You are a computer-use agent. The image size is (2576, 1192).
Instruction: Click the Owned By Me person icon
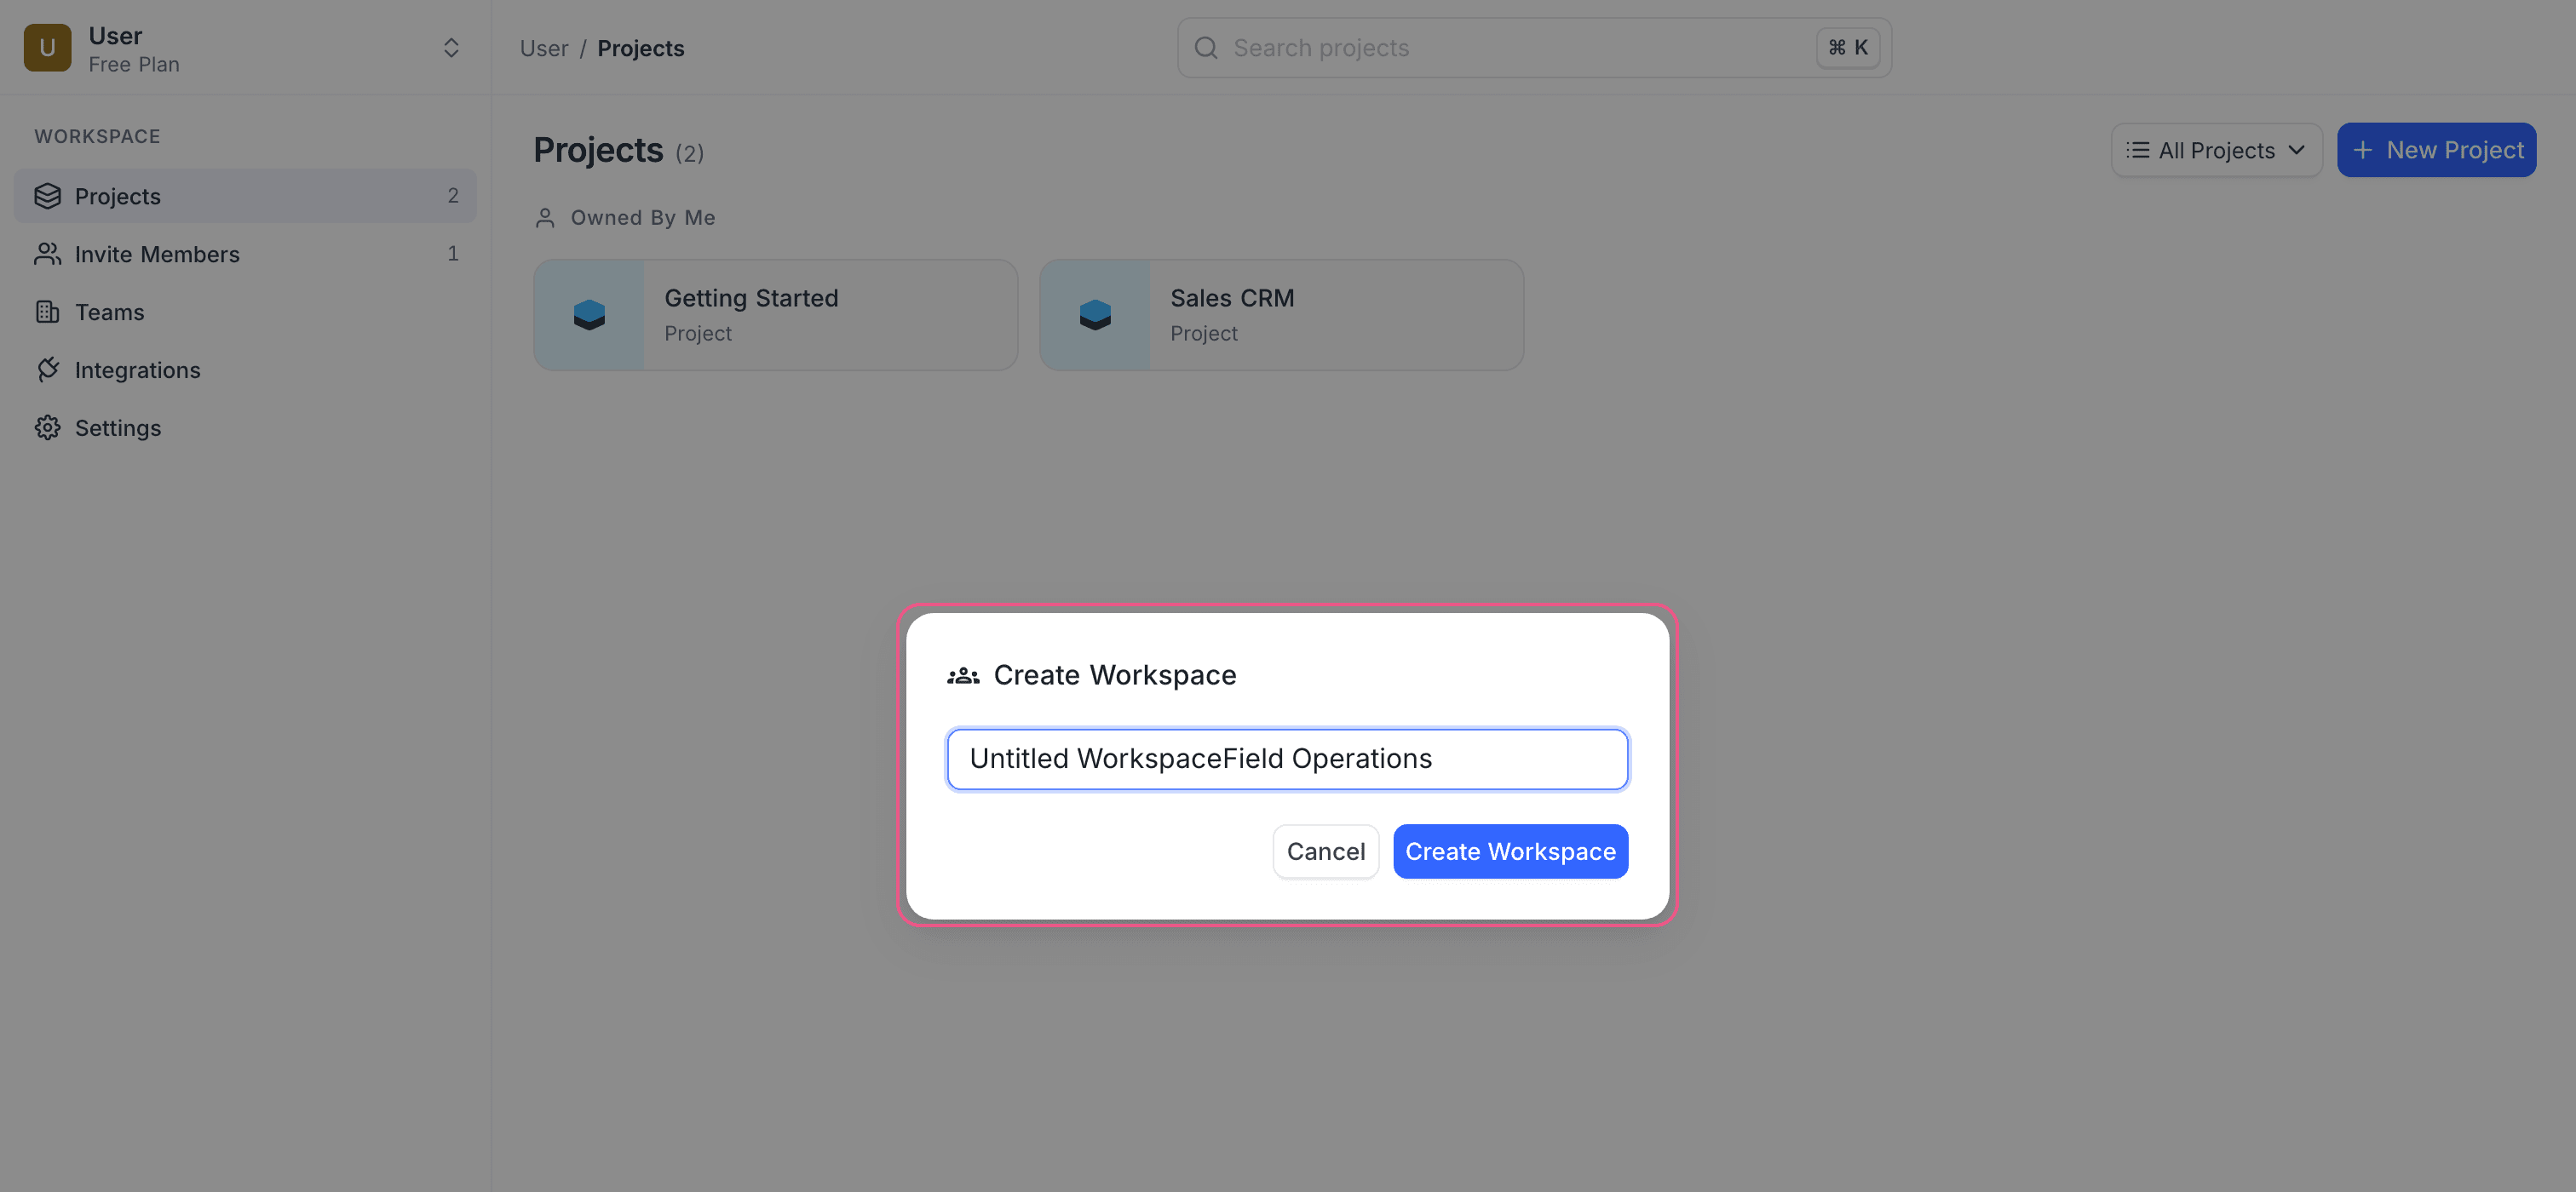[x=545, y=218]
